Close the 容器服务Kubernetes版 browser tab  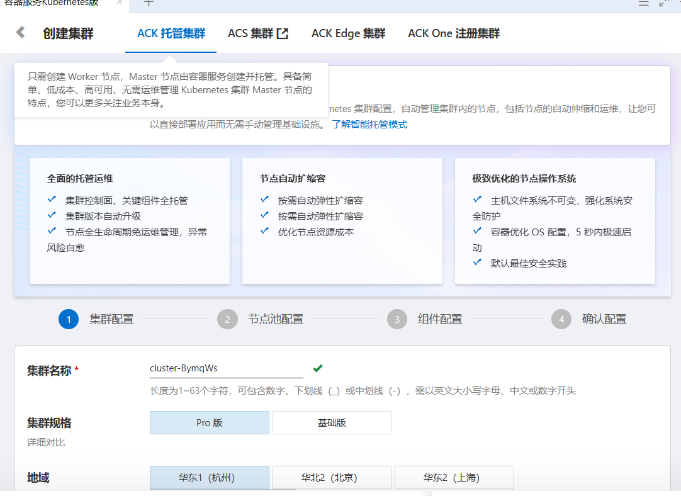click(x=120, y=3)
